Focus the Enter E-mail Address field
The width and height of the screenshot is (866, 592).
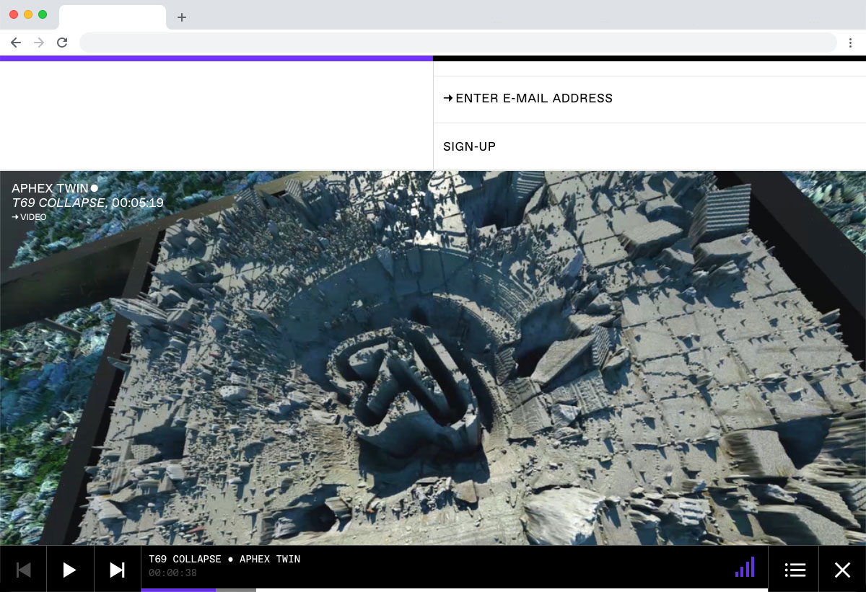click(x=649, y=99)
